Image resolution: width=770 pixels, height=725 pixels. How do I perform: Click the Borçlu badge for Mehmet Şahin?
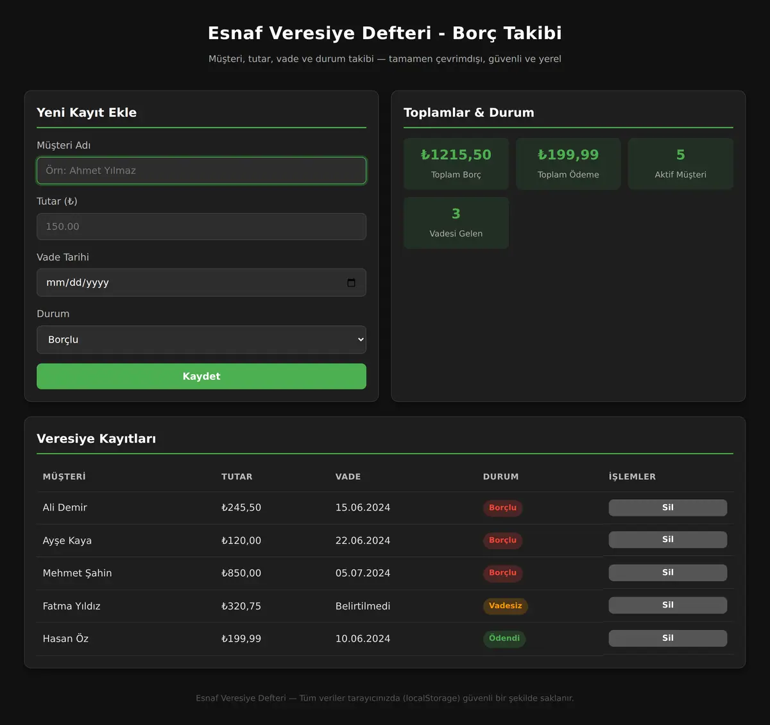502,573
